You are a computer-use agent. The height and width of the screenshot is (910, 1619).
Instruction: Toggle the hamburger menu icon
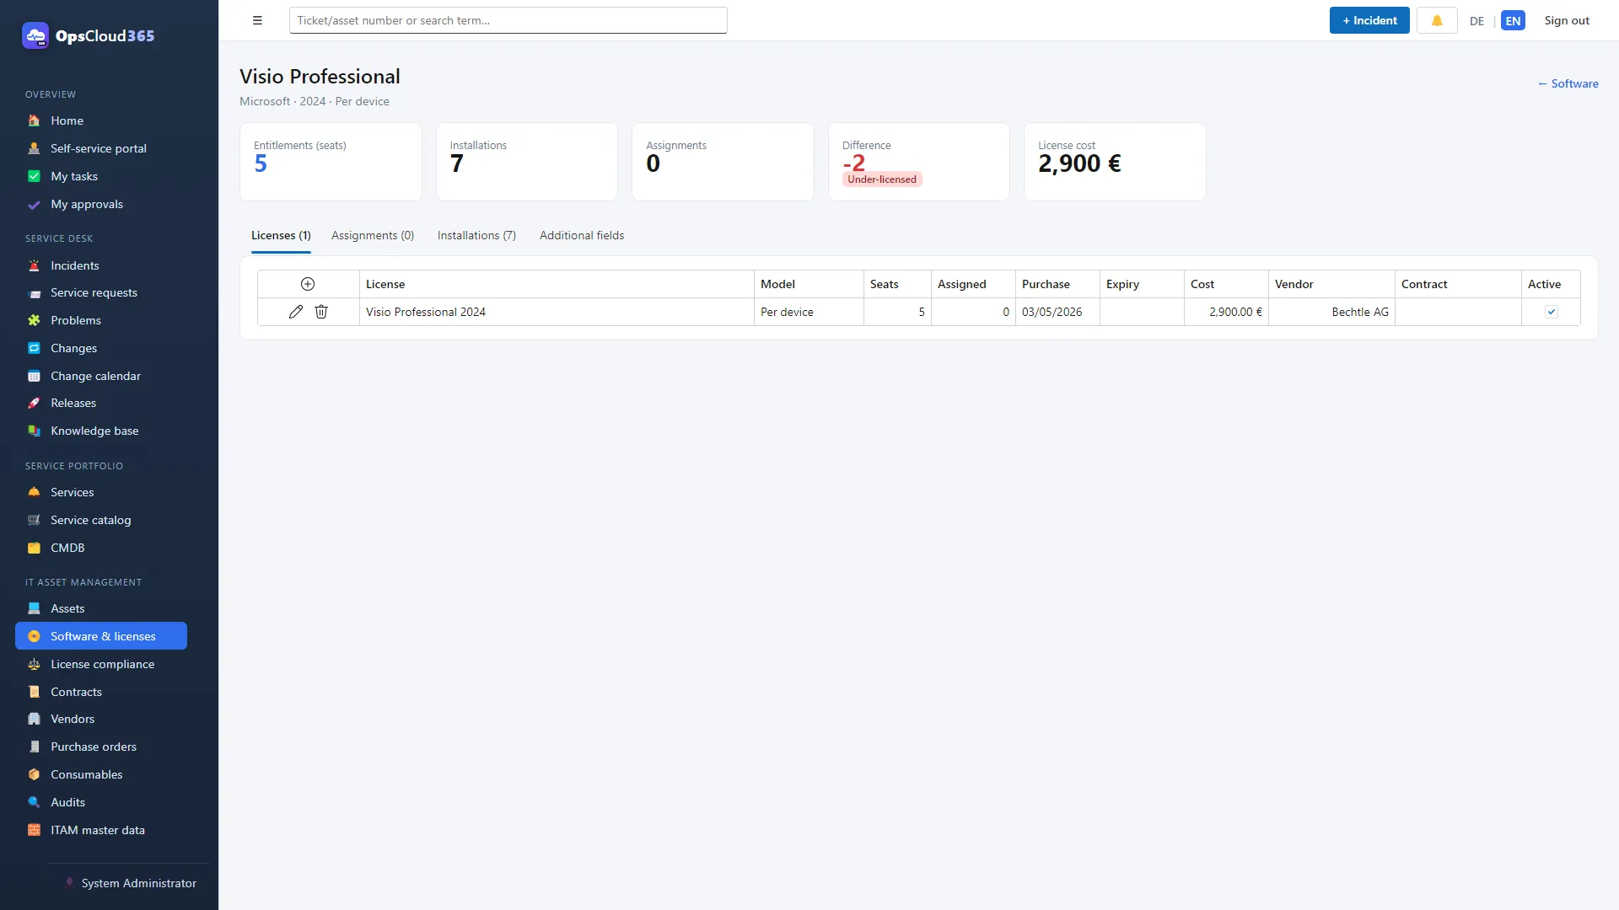tap(257, 20)
